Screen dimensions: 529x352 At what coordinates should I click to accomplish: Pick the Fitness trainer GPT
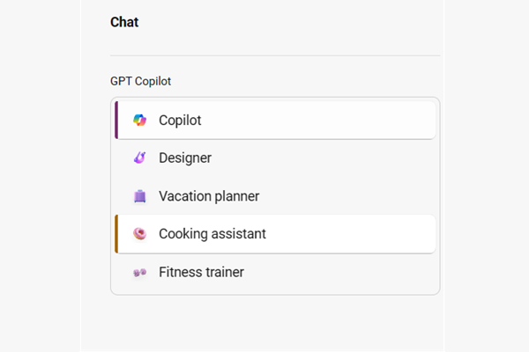[x=201, y=273]
